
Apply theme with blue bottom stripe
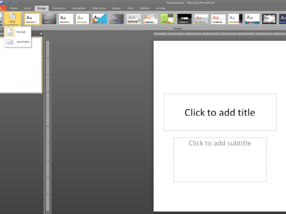point(252,19)
